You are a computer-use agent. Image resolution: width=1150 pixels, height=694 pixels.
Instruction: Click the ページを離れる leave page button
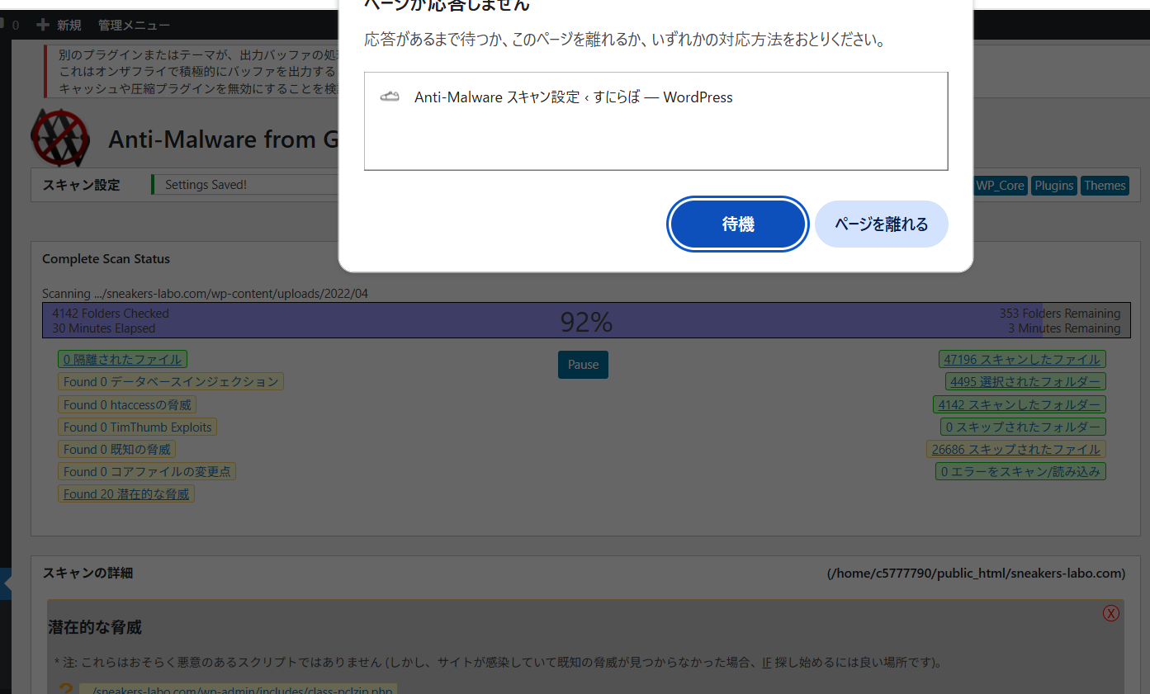(881, 224)
